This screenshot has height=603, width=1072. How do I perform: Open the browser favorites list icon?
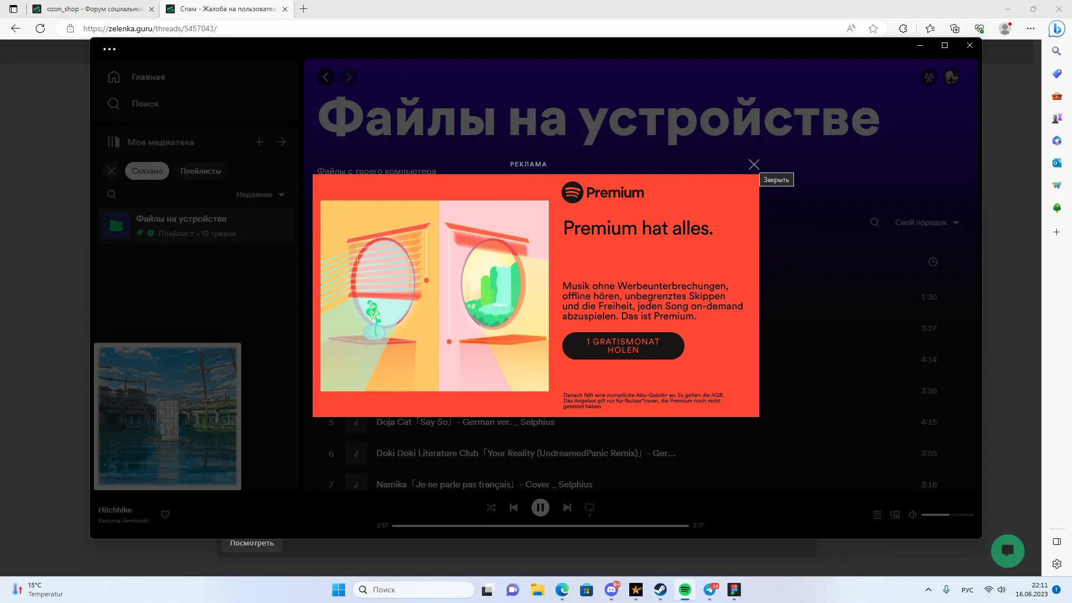[930, 28]
